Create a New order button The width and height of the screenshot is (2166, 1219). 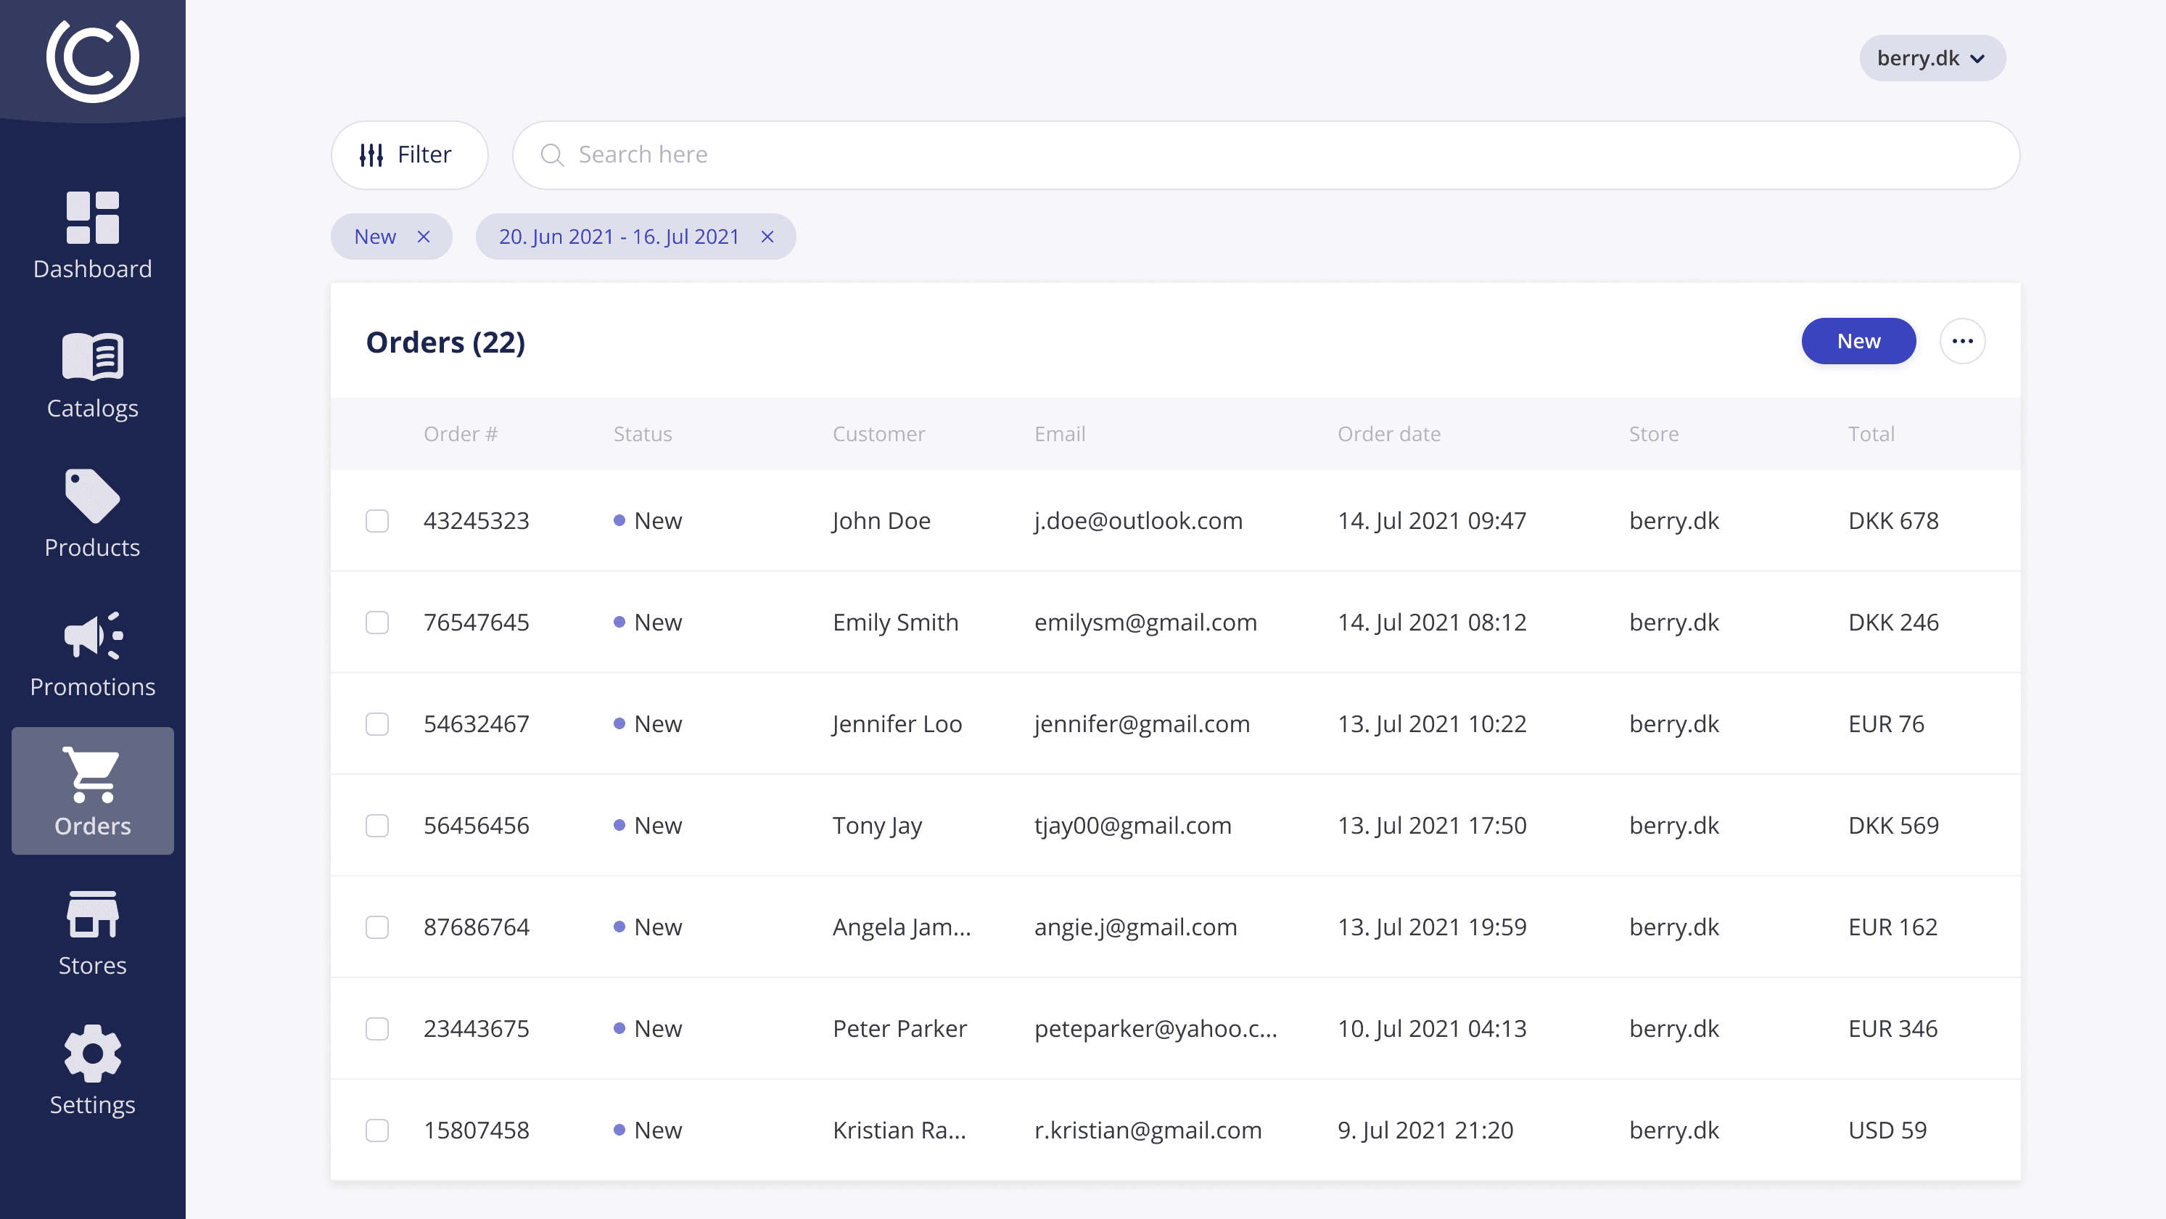pyautogui.click(x=1858, y=342)
